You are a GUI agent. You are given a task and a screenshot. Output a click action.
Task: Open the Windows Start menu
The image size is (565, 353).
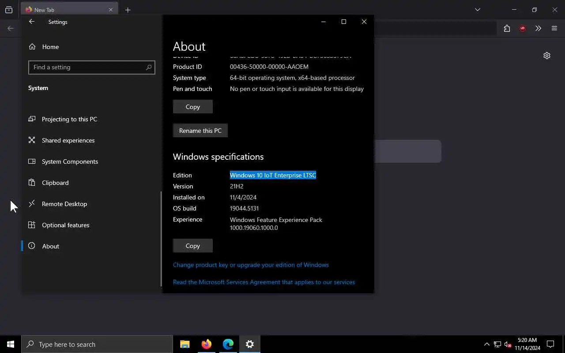click(x=11, y=344)
